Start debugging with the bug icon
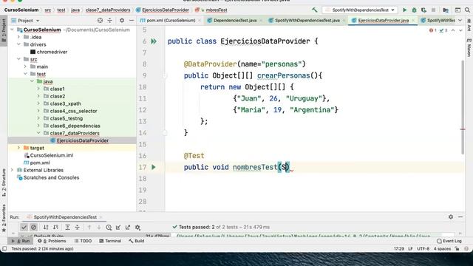Image resolution: width=473 pixels, height=266 pixels. point(414,10)
